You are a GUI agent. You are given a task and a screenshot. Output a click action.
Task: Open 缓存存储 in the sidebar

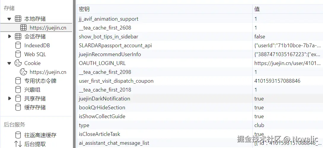tap(35, 107)
